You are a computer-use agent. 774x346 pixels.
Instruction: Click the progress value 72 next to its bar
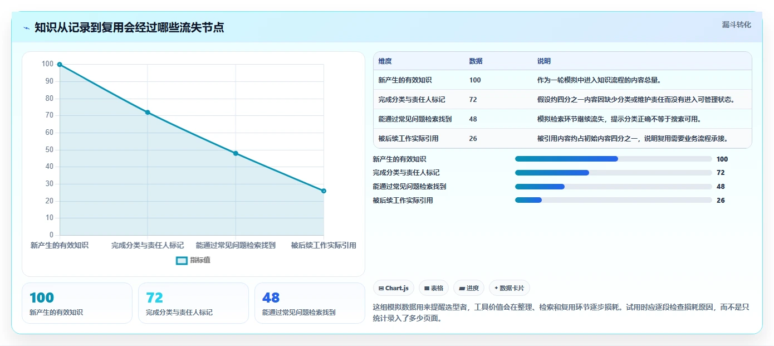point(721,173)
